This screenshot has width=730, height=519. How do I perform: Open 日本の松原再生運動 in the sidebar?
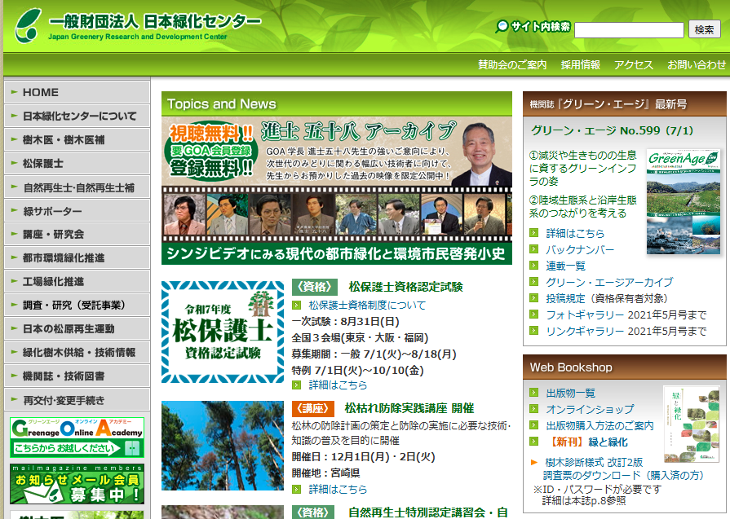77,329
